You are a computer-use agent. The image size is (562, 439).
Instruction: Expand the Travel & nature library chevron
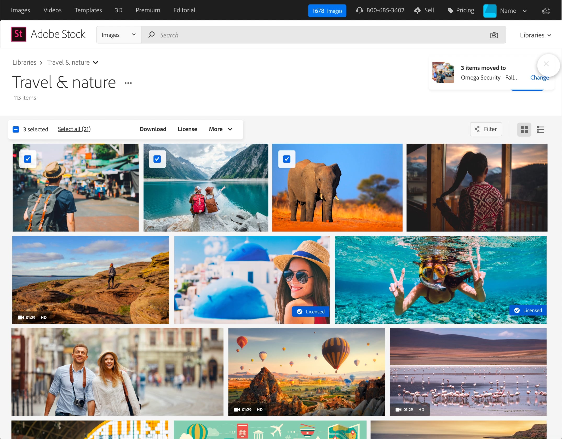tap(96, 63)
